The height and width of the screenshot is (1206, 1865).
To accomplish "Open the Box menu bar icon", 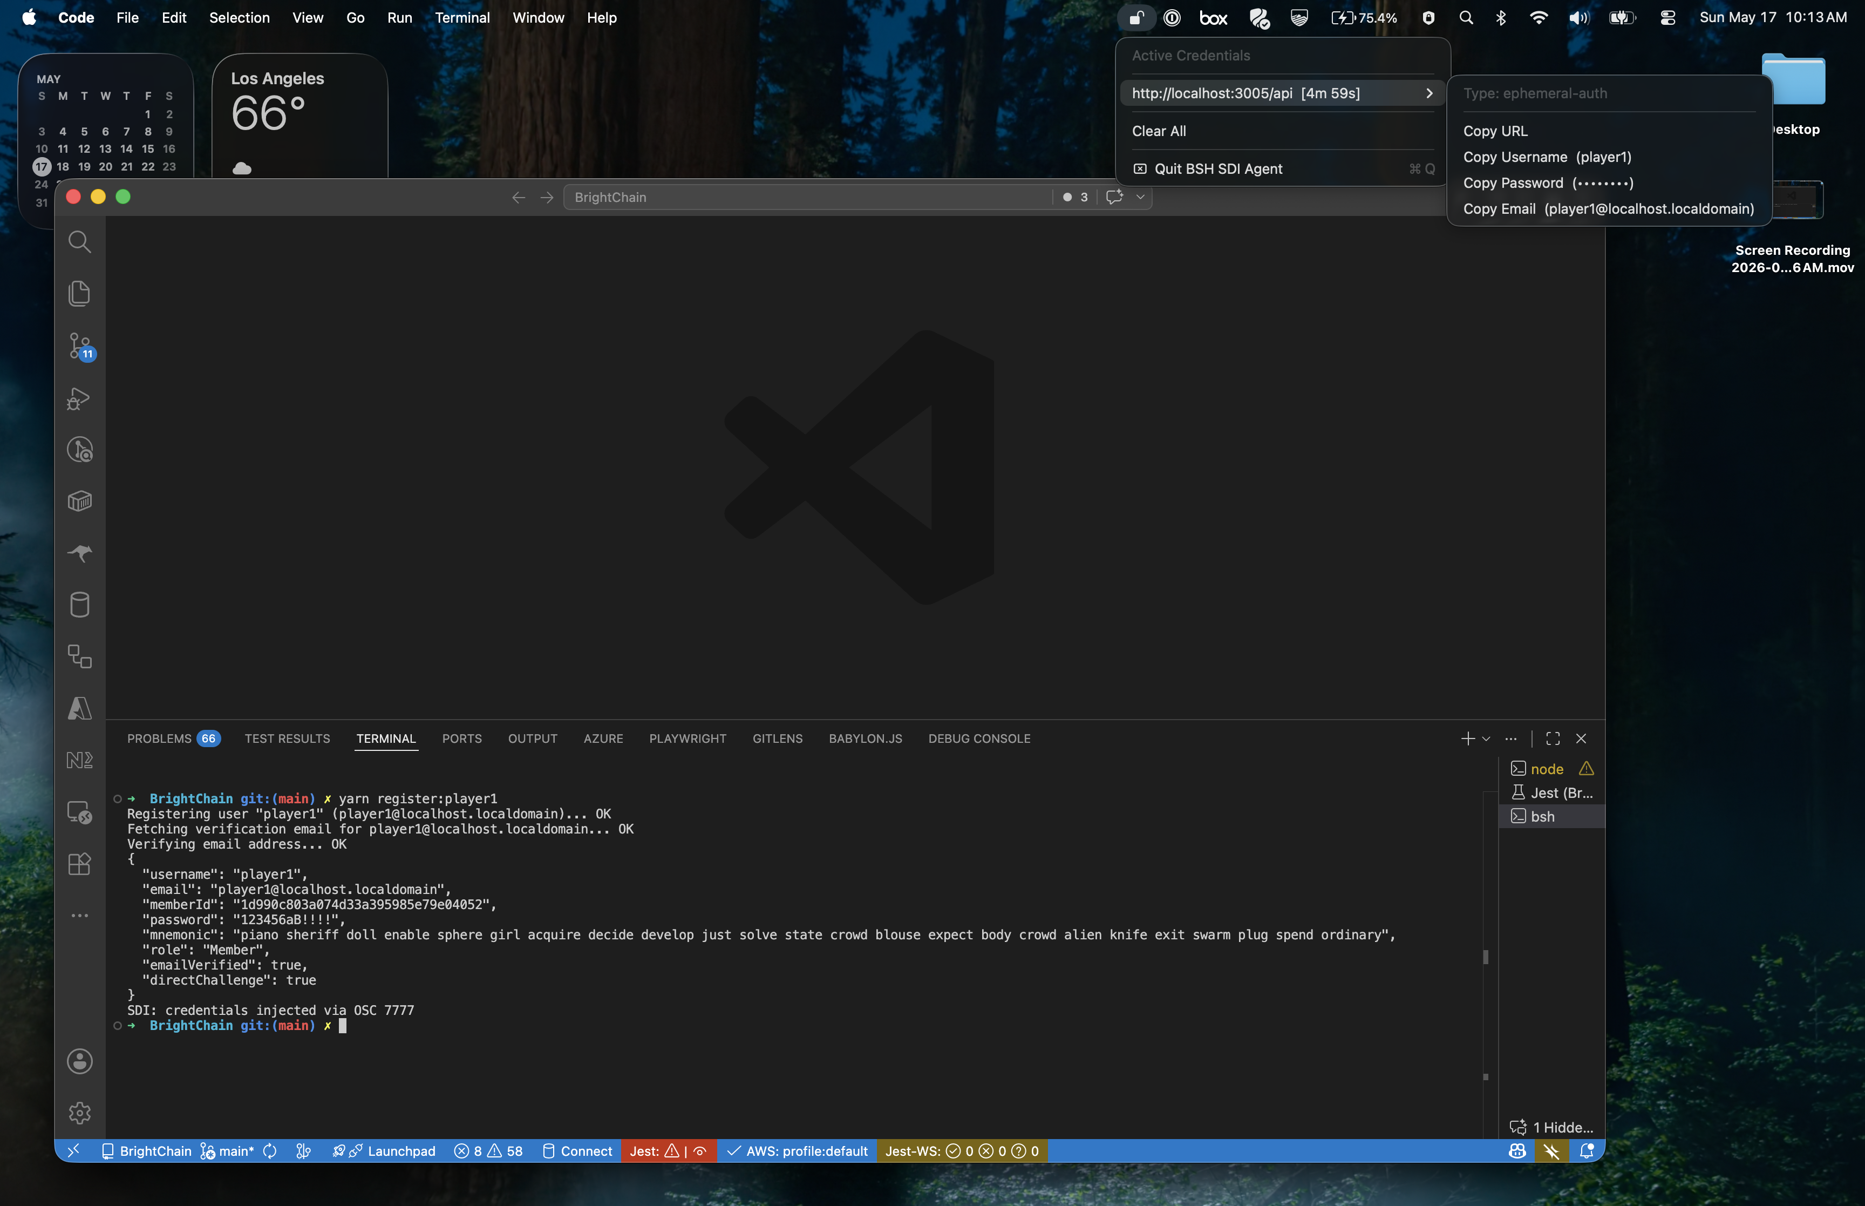I will (x=1213, y=17).
